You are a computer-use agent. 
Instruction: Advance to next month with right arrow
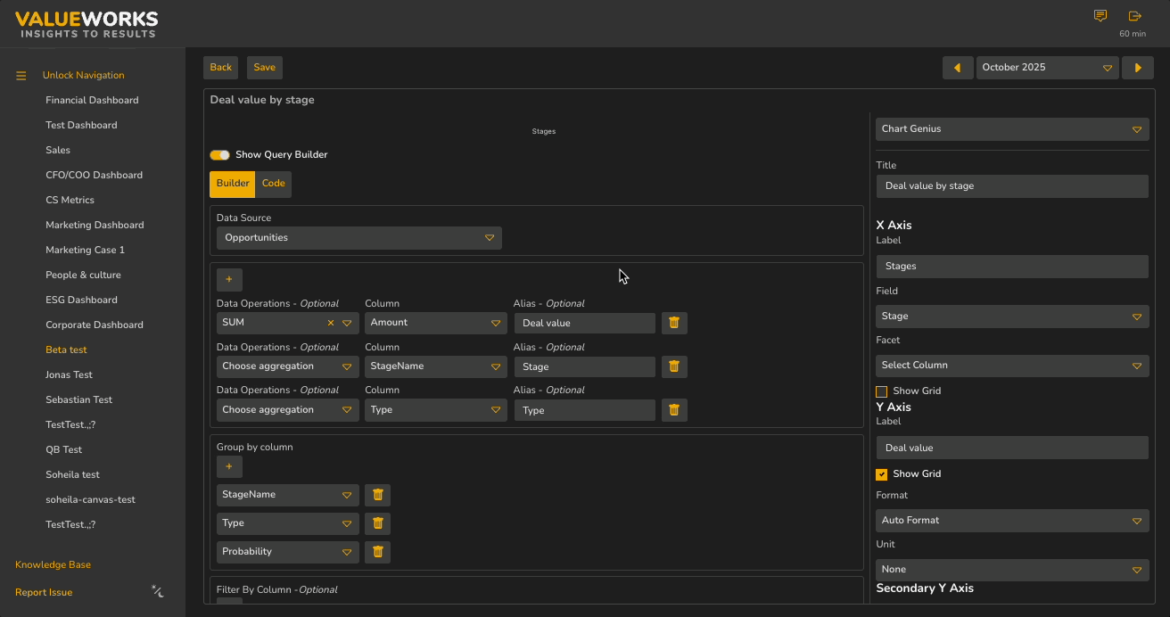tap(1138, 68)
